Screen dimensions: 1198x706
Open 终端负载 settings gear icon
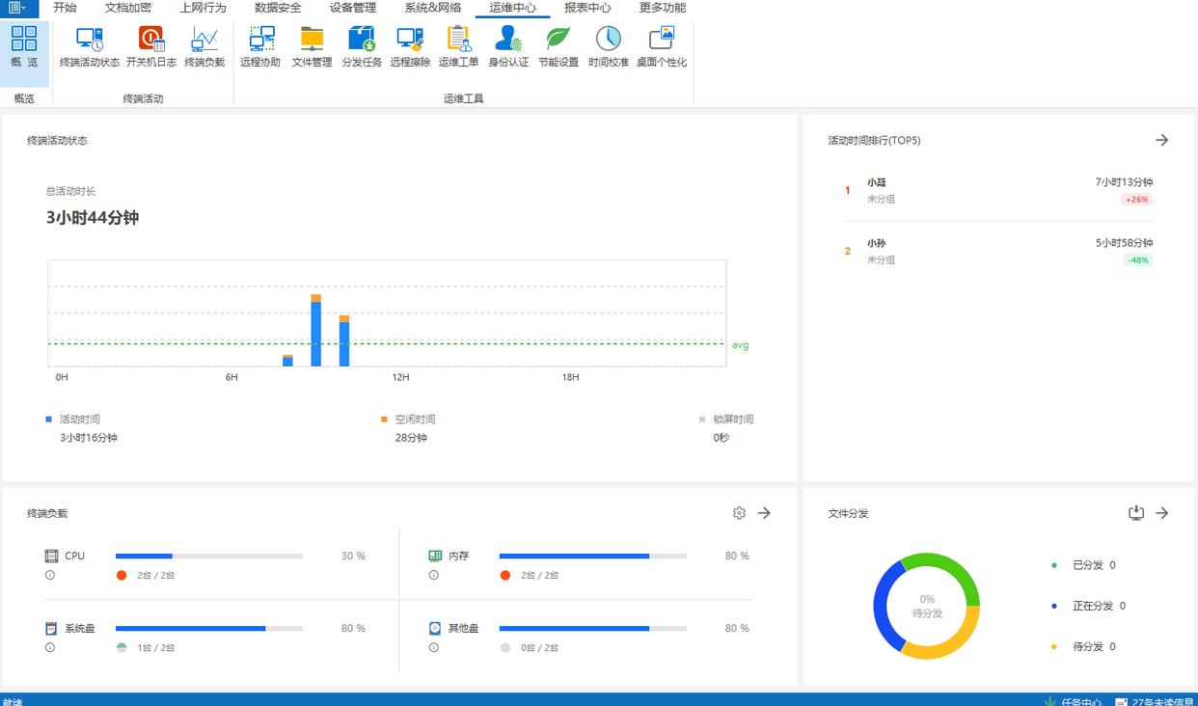[739, 513]
